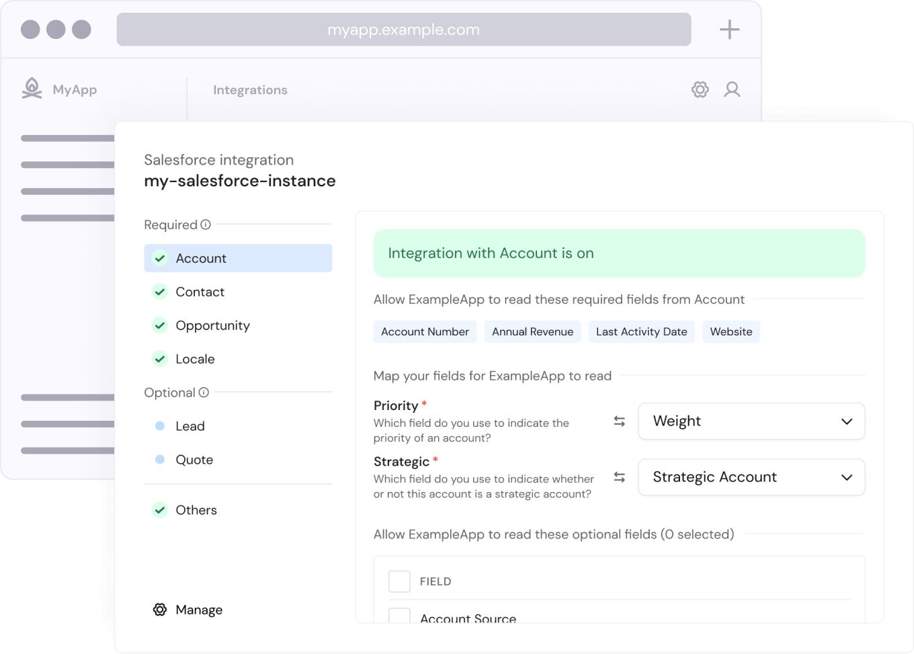Click green checkmark icon beside Locale
914x654 pixels.
click(160, 359)
